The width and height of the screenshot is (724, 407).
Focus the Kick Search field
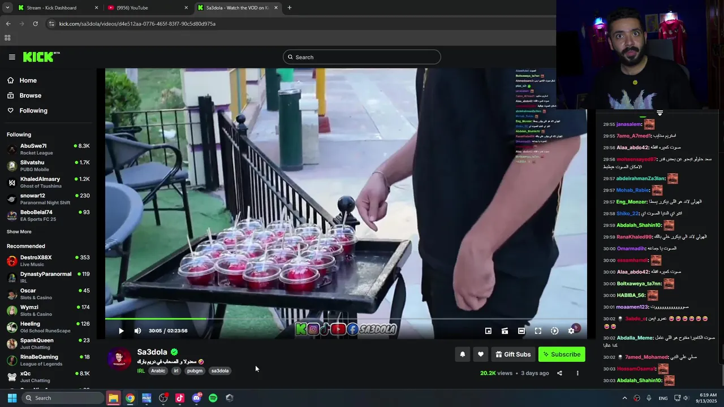pyautogui.click(x=362, y=57)
